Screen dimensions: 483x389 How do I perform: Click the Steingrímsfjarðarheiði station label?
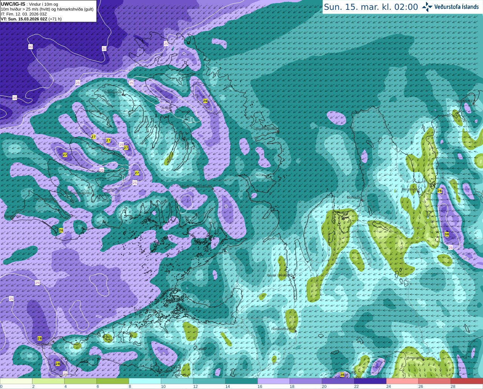point(196,186)
